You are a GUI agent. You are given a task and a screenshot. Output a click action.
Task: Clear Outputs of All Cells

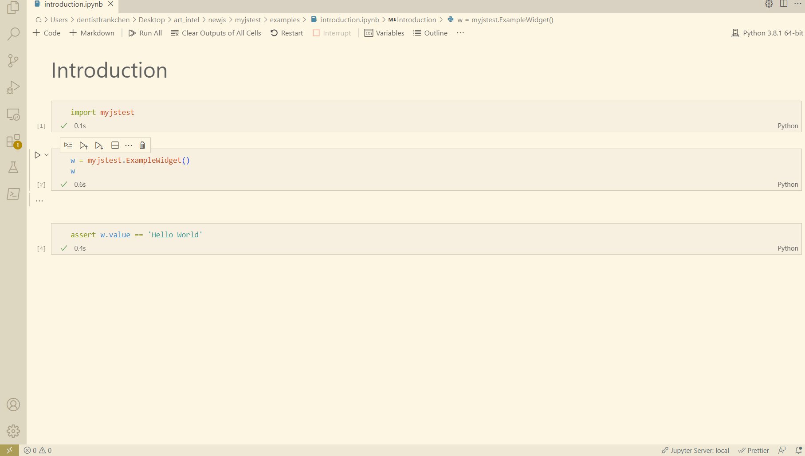[x=216, y=33]
